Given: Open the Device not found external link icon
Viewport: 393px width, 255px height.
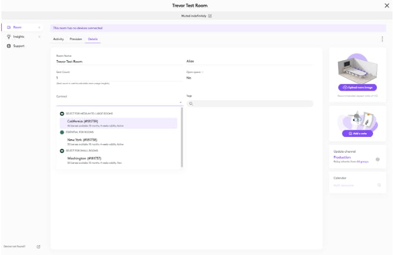Looking at the screenshot, I should 38,247.
